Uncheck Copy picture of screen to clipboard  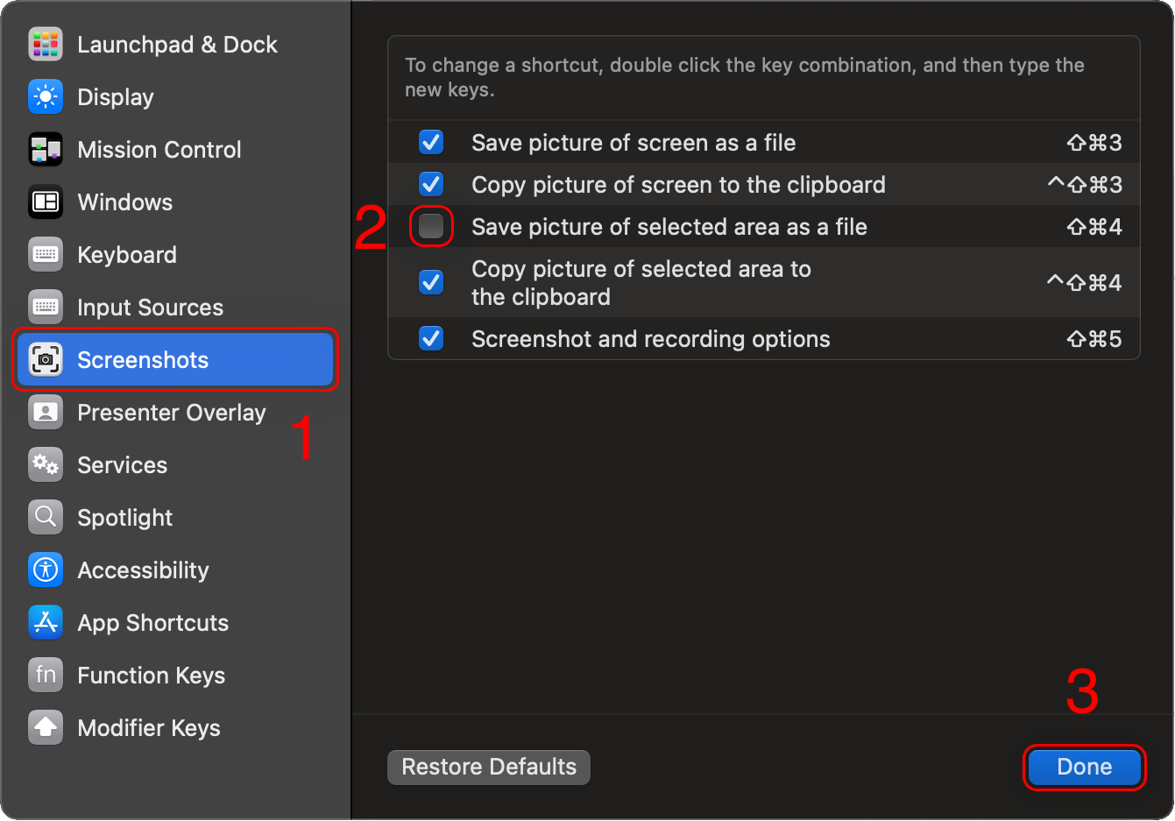click(x=431, y=185)
